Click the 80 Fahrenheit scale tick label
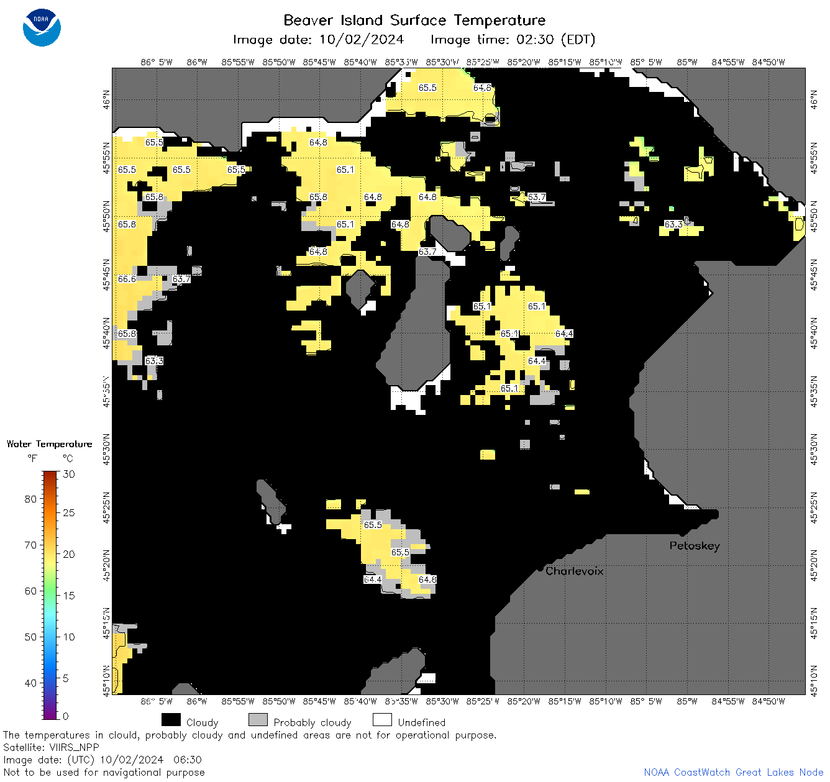 30,499
